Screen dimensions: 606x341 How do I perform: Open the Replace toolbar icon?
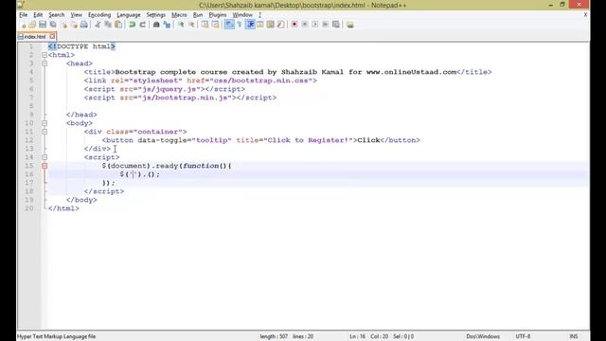click(167, 25)
